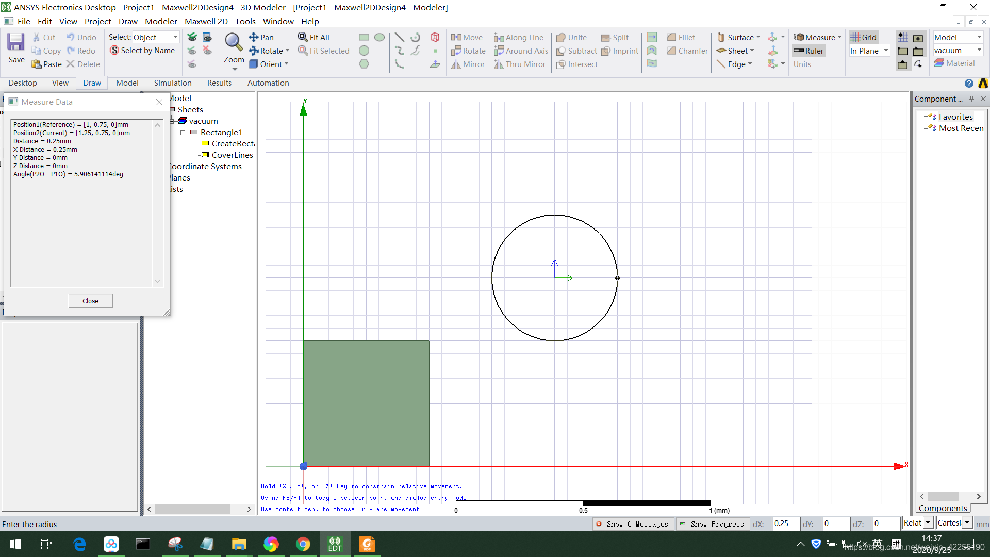Activate the Mirror tool
The height and width of the screenshot is (557, 990).
[x=467, y=64]
